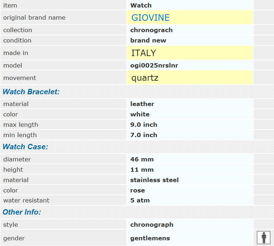This screenshot has height=246, width=274.
Task: Click the 7.0 inch min length value
Action: point(144,135)
